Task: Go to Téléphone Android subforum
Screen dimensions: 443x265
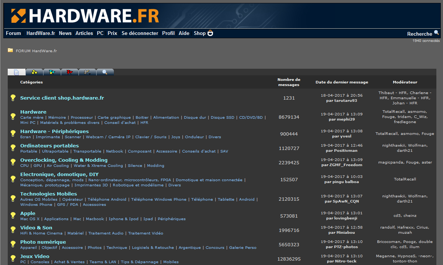Action: [107, 199]
